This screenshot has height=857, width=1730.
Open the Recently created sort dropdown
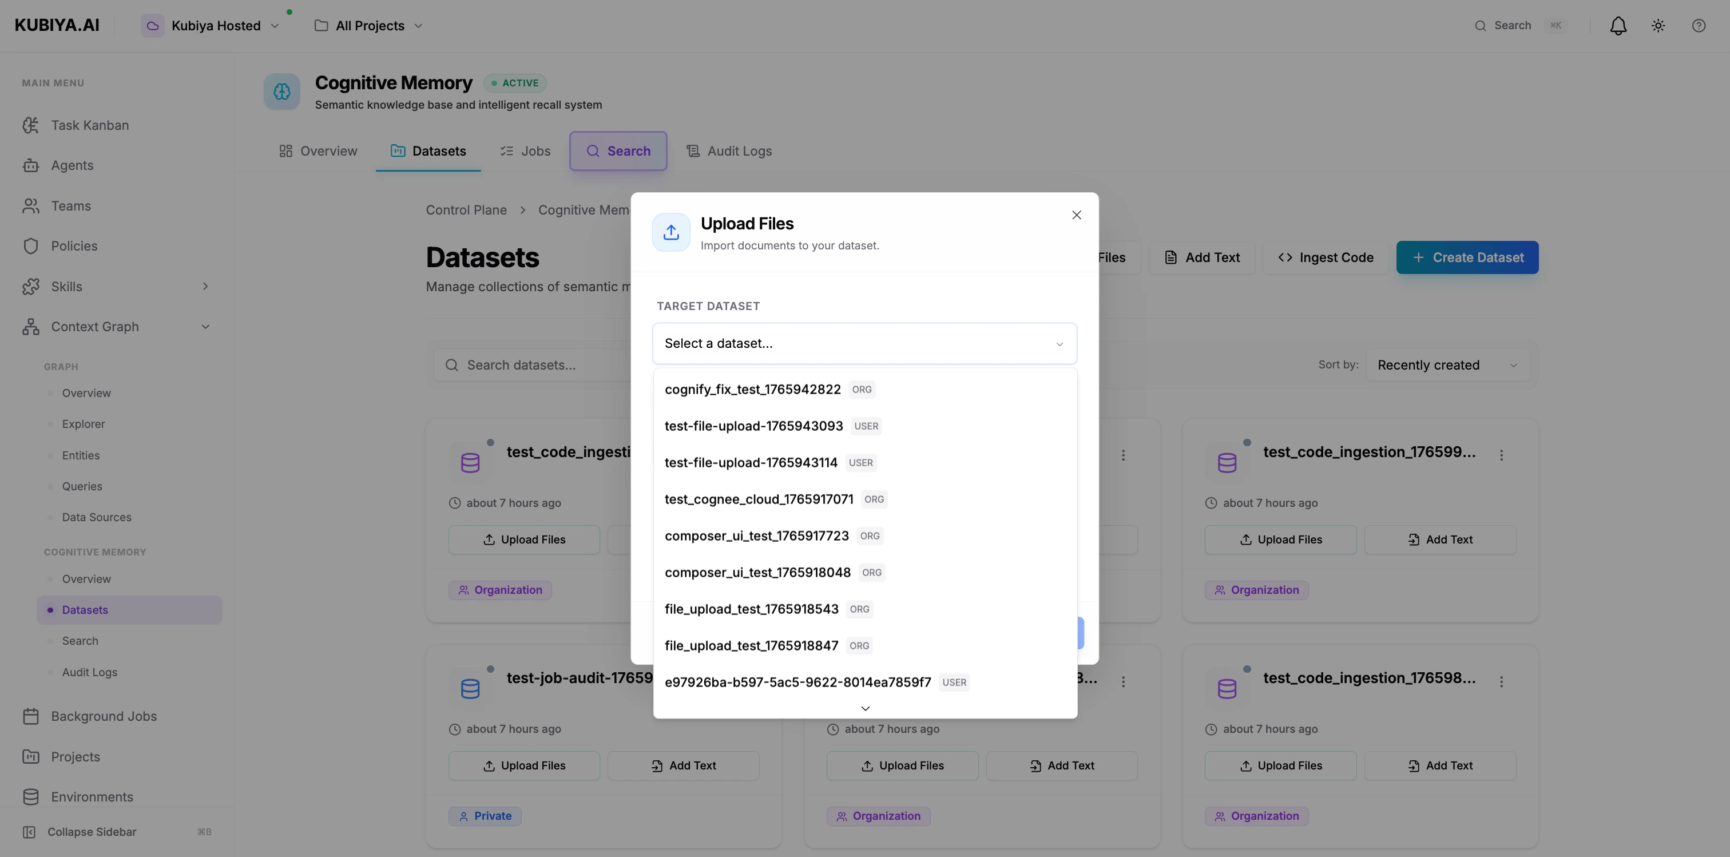[1447, 364]
